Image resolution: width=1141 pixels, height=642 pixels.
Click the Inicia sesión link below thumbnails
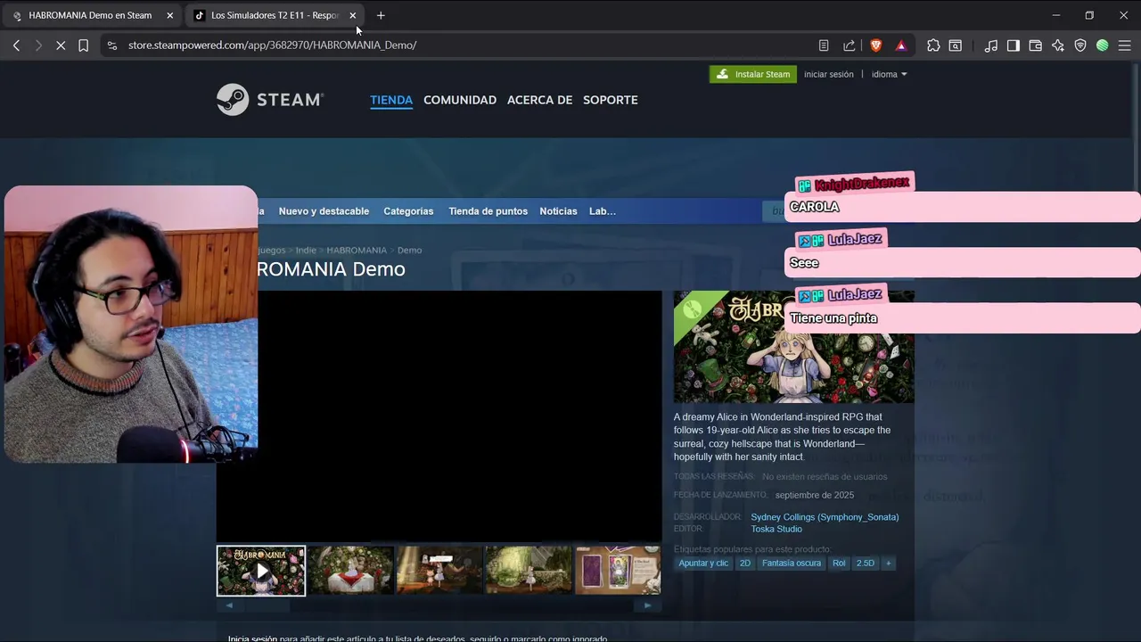[252, 638]
